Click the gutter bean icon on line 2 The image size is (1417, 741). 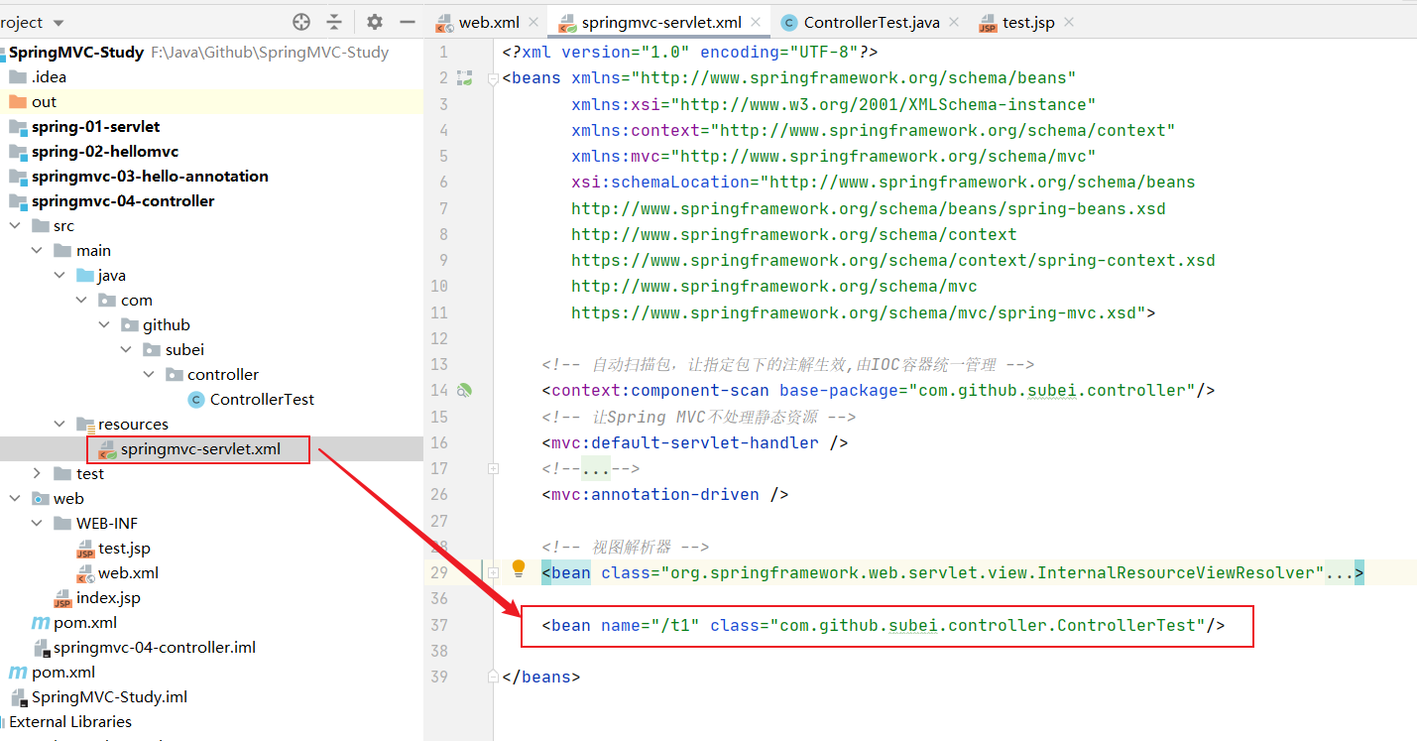[463, 78]
